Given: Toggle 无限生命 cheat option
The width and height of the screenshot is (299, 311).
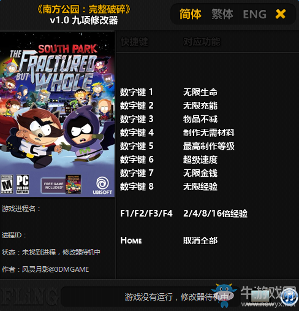Looking at the screenshot, I should [200, 92].
